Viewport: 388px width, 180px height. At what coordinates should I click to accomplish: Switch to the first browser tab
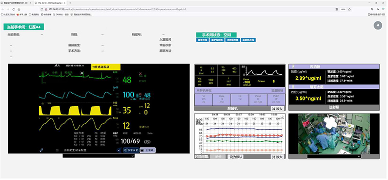(16, 3)
